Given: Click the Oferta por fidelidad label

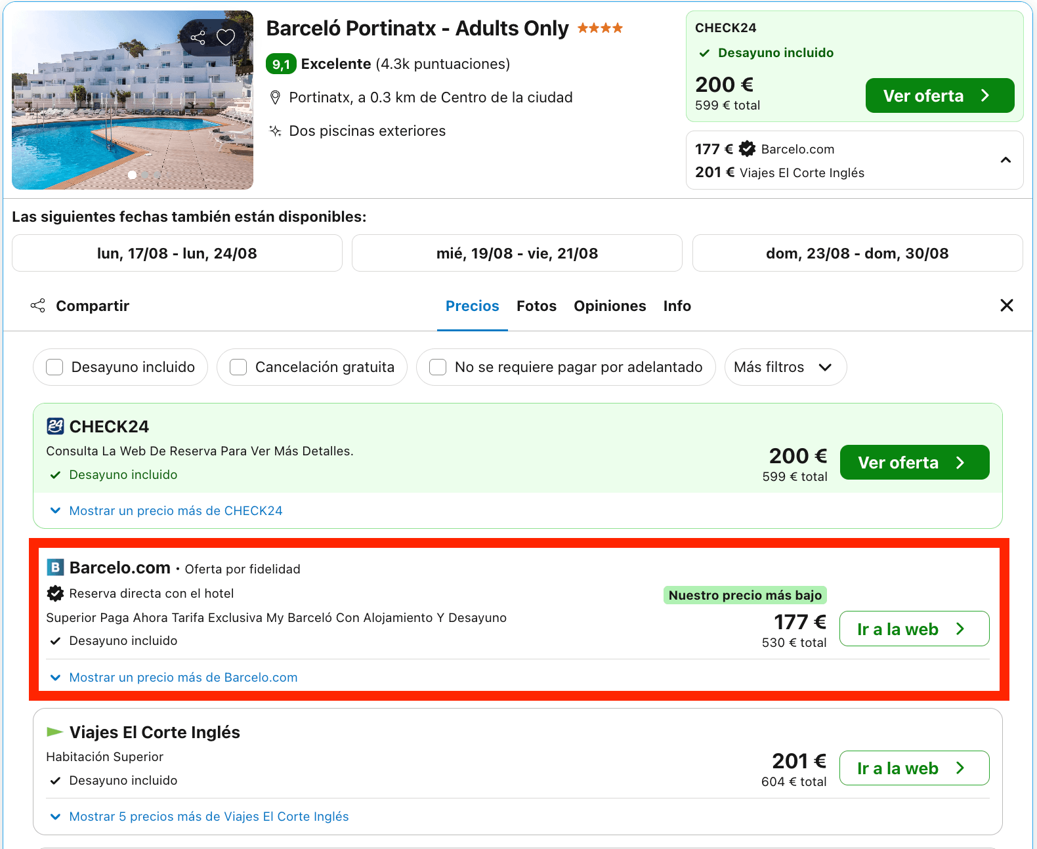Looking at the screenshot, I should (242, 569).
